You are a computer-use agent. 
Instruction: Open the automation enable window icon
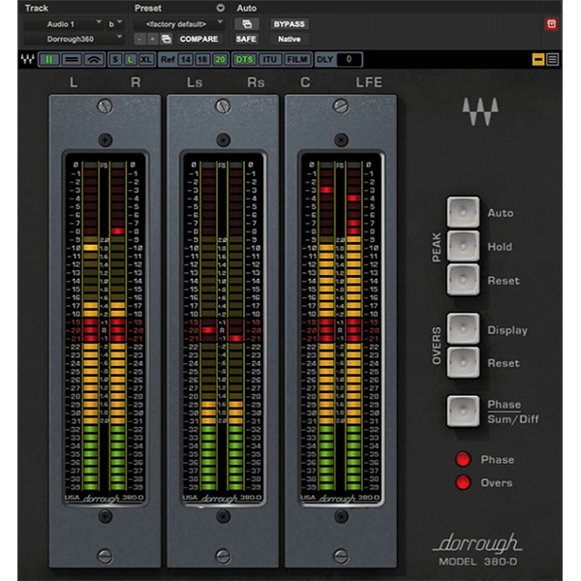pos(247,24)
